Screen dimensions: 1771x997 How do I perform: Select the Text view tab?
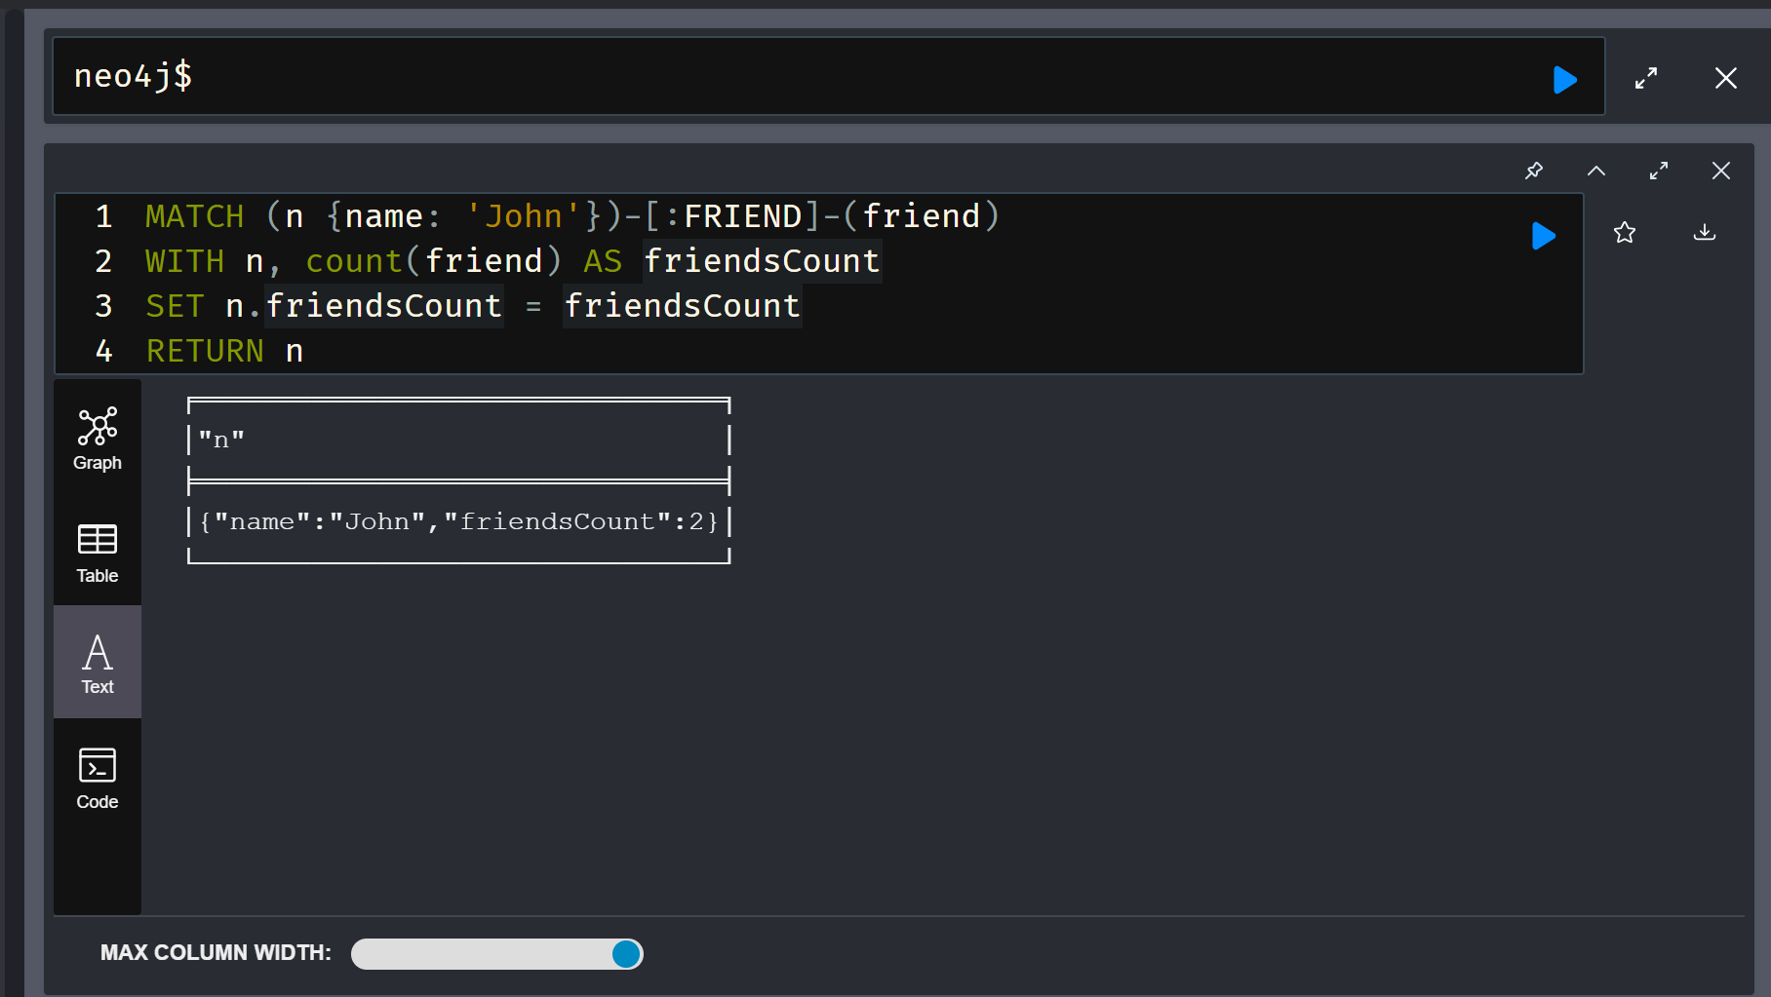98,663
